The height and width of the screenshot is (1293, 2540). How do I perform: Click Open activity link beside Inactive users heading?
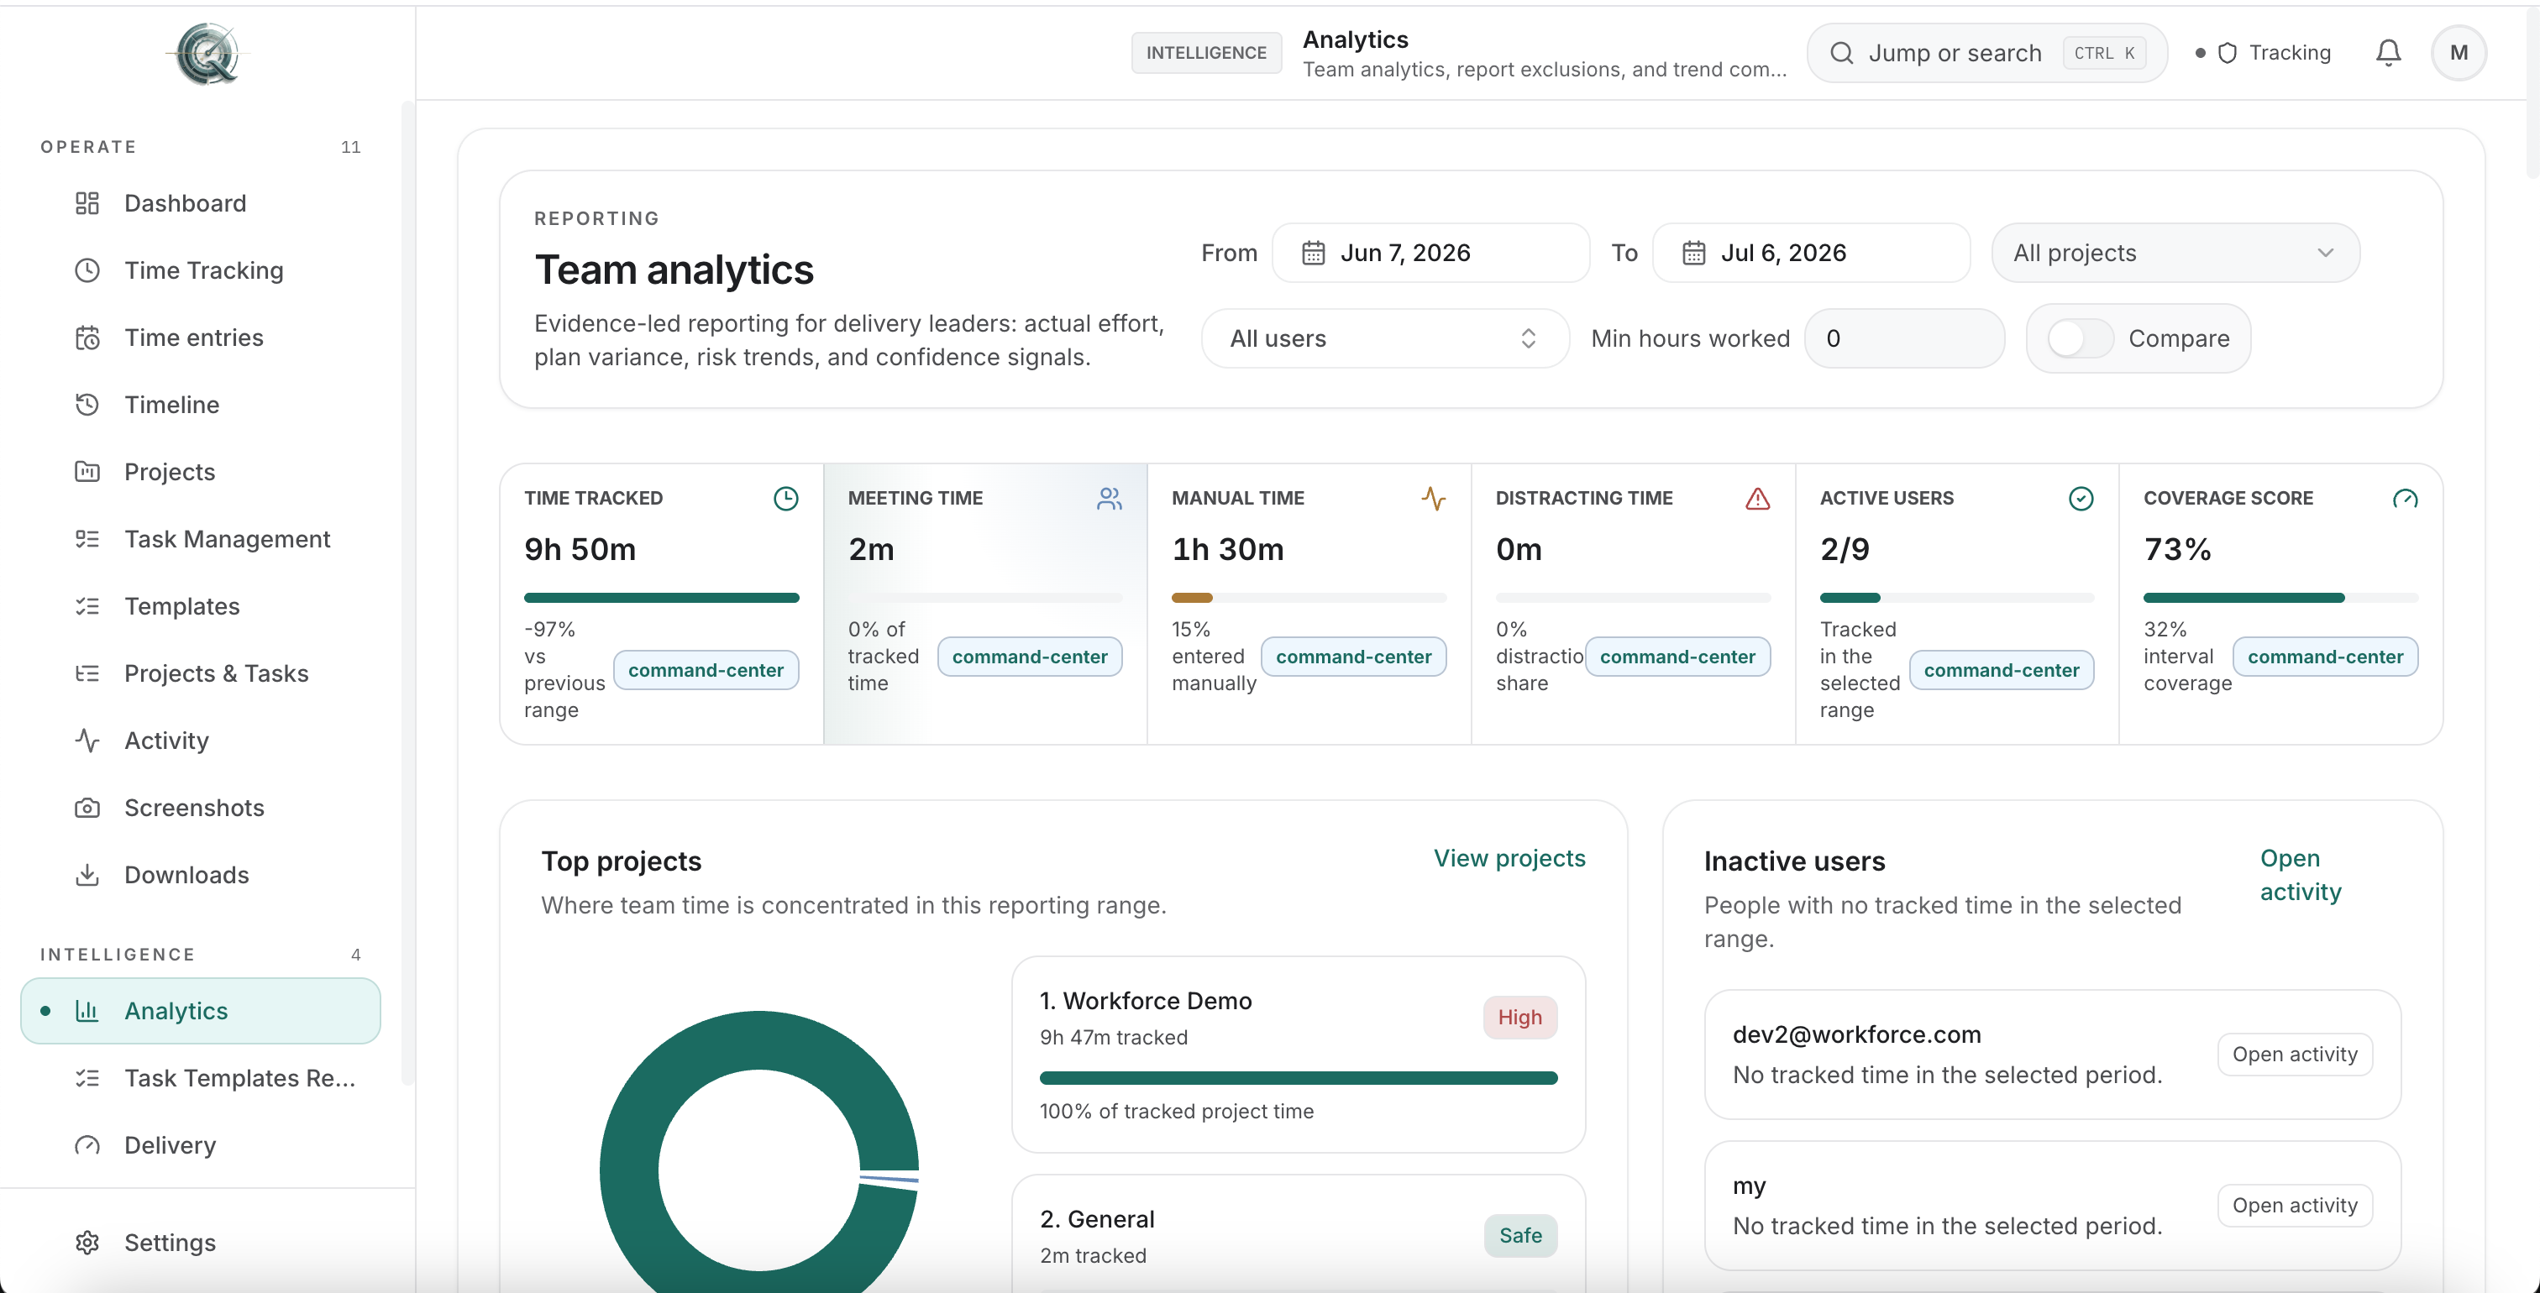pos(2301,875)
